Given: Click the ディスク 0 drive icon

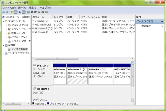Looking at the screenshot, I should coord(34,65).
